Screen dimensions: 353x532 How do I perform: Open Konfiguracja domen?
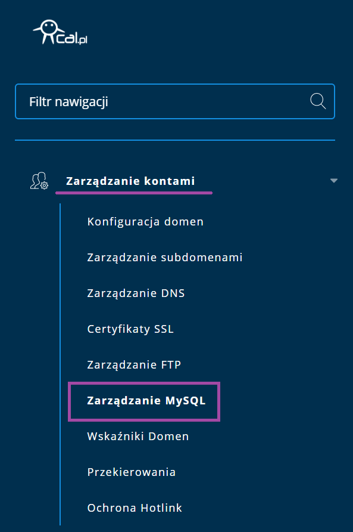(x=145, y=221)
